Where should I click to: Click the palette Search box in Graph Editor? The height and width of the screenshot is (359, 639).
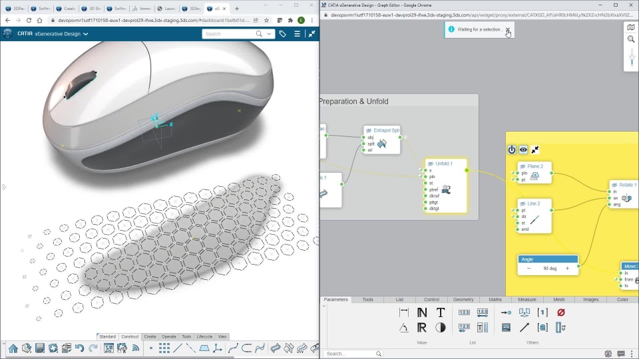tap(353, 354)
